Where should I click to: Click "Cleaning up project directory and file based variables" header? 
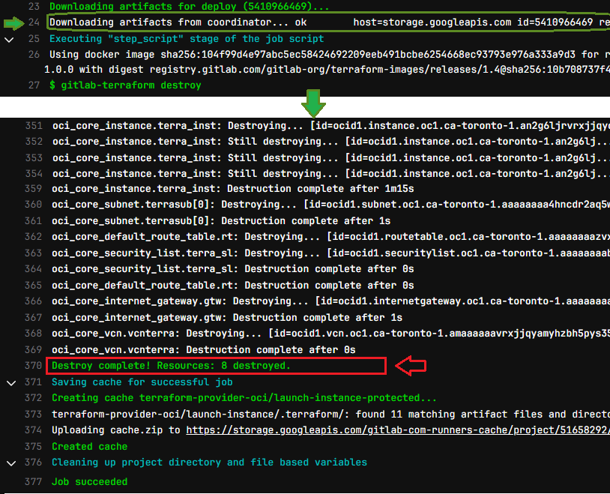[x=210, y=463]
